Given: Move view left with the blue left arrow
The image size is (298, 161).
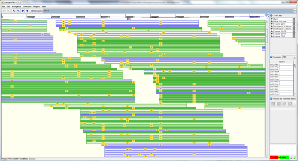Looking at the screenshot, I should [x=22, y=11].
